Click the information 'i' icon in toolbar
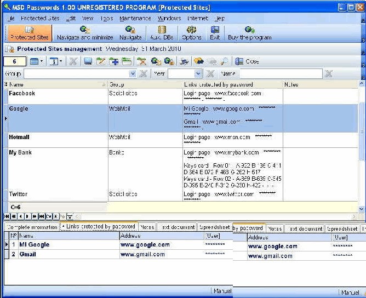Screen dimensions: 366x298 click(x=54, y=61)
